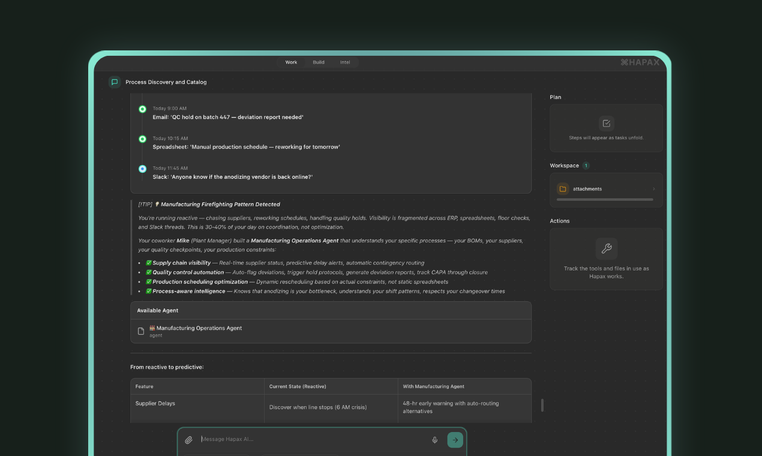Click the paperclip icon to attach a file
Image resolution: width=762 pixels, height=456 pixels.
188,439
